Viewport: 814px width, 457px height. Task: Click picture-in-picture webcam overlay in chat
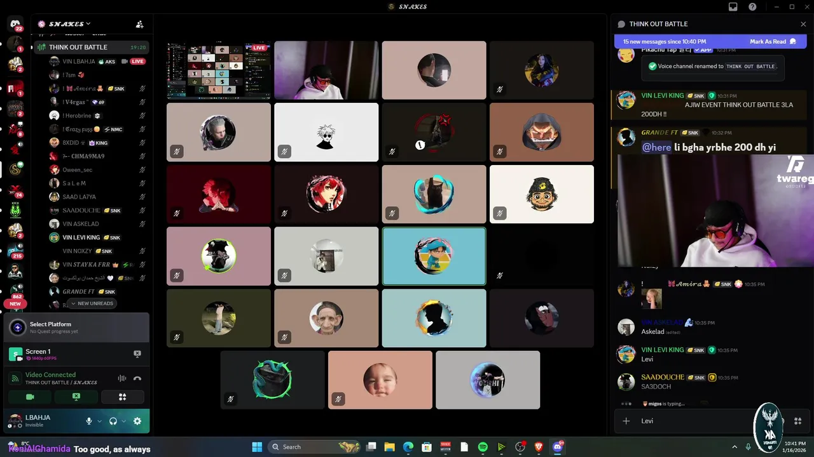[715, 211]
